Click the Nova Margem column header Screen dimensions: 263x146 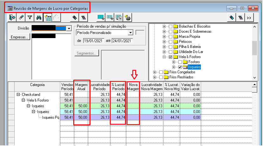point(133,87)
